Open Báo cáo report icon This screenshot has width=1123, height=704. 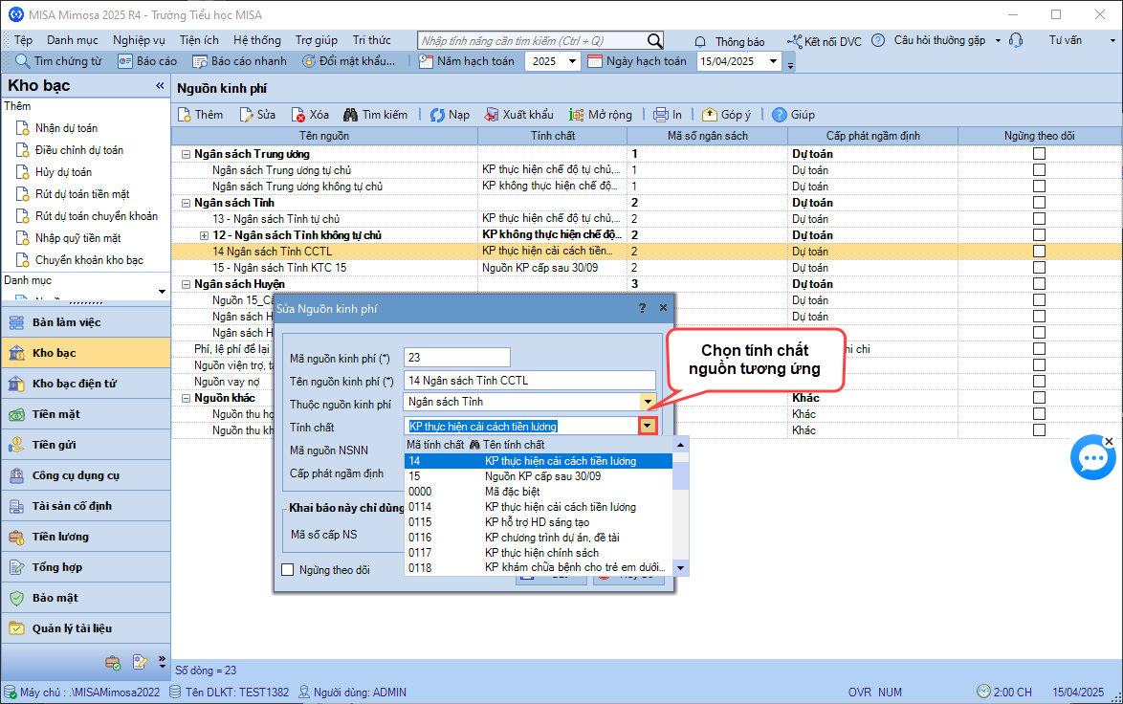coord(125,61)
